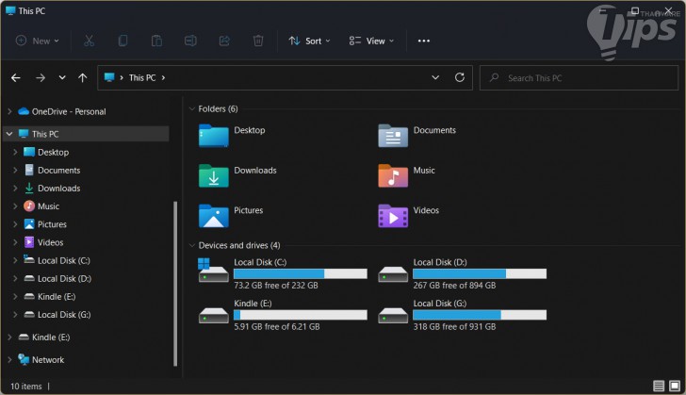The width and height of the screenshot is (686, 395).
Task: Collapse the Devices and drives group
Action: 191,245
